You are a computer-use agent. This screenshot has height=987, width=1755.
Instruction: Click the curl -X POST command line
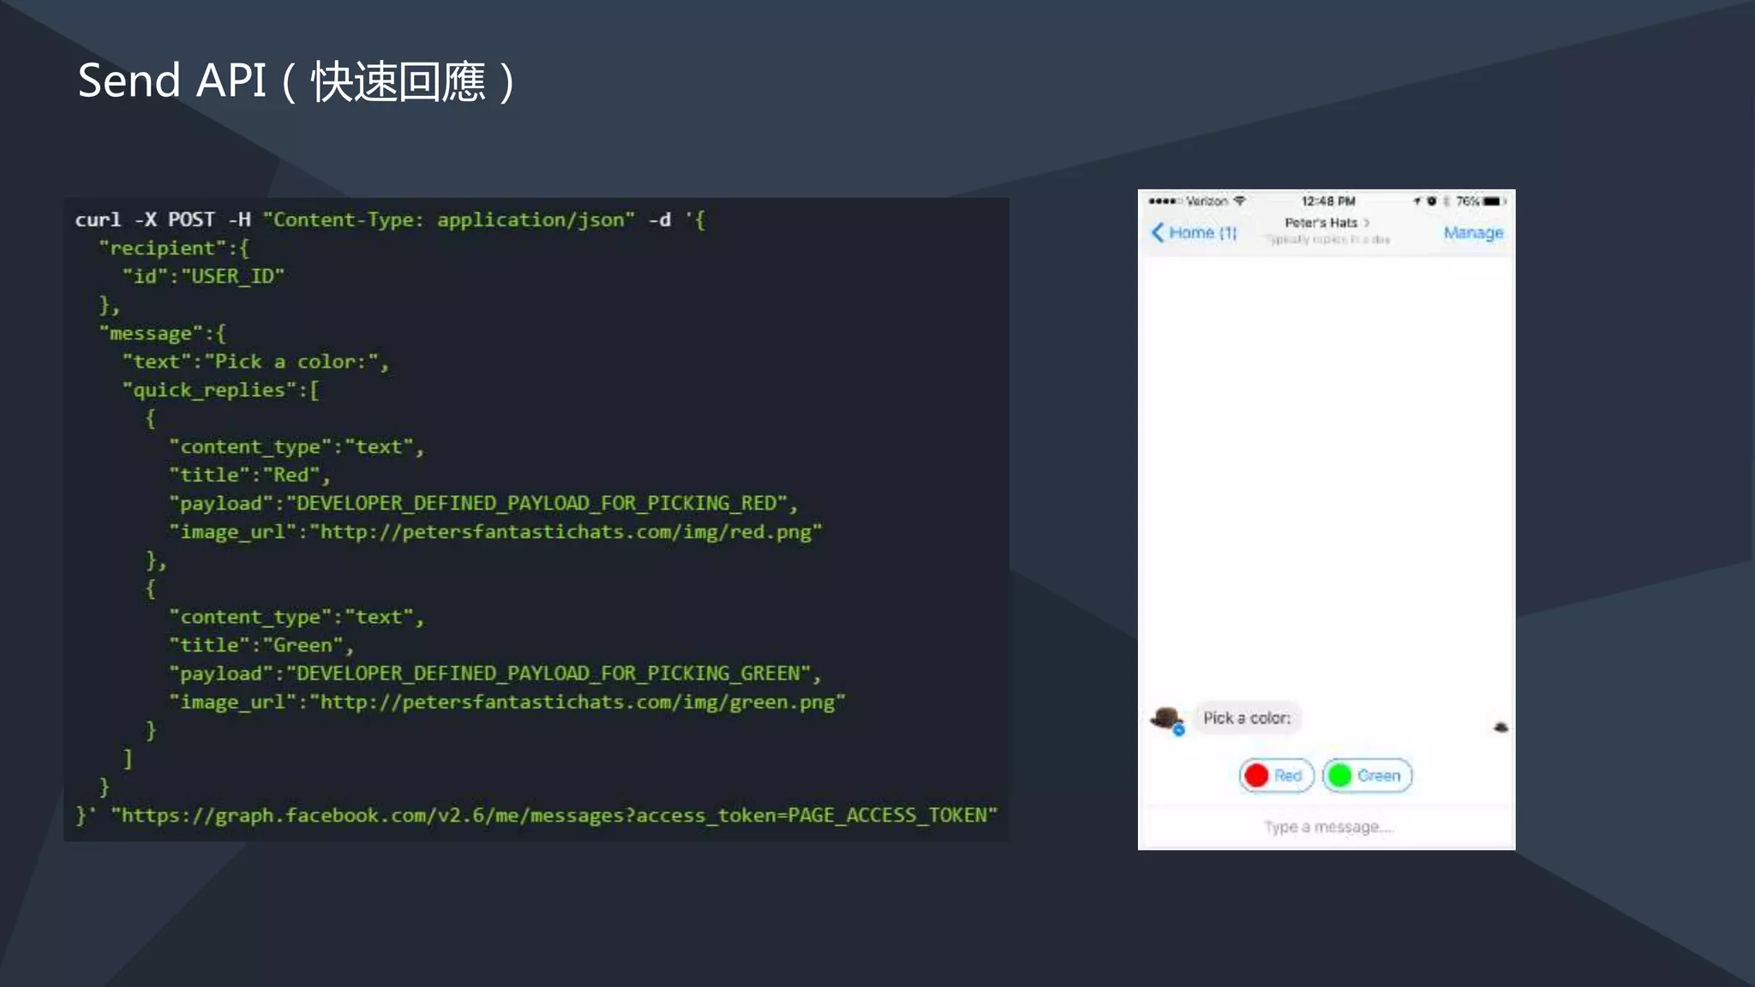pos(390,219)
